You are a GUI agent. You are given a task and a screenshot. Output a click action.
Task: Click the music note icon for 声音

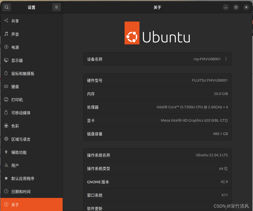tap(6, 34)
